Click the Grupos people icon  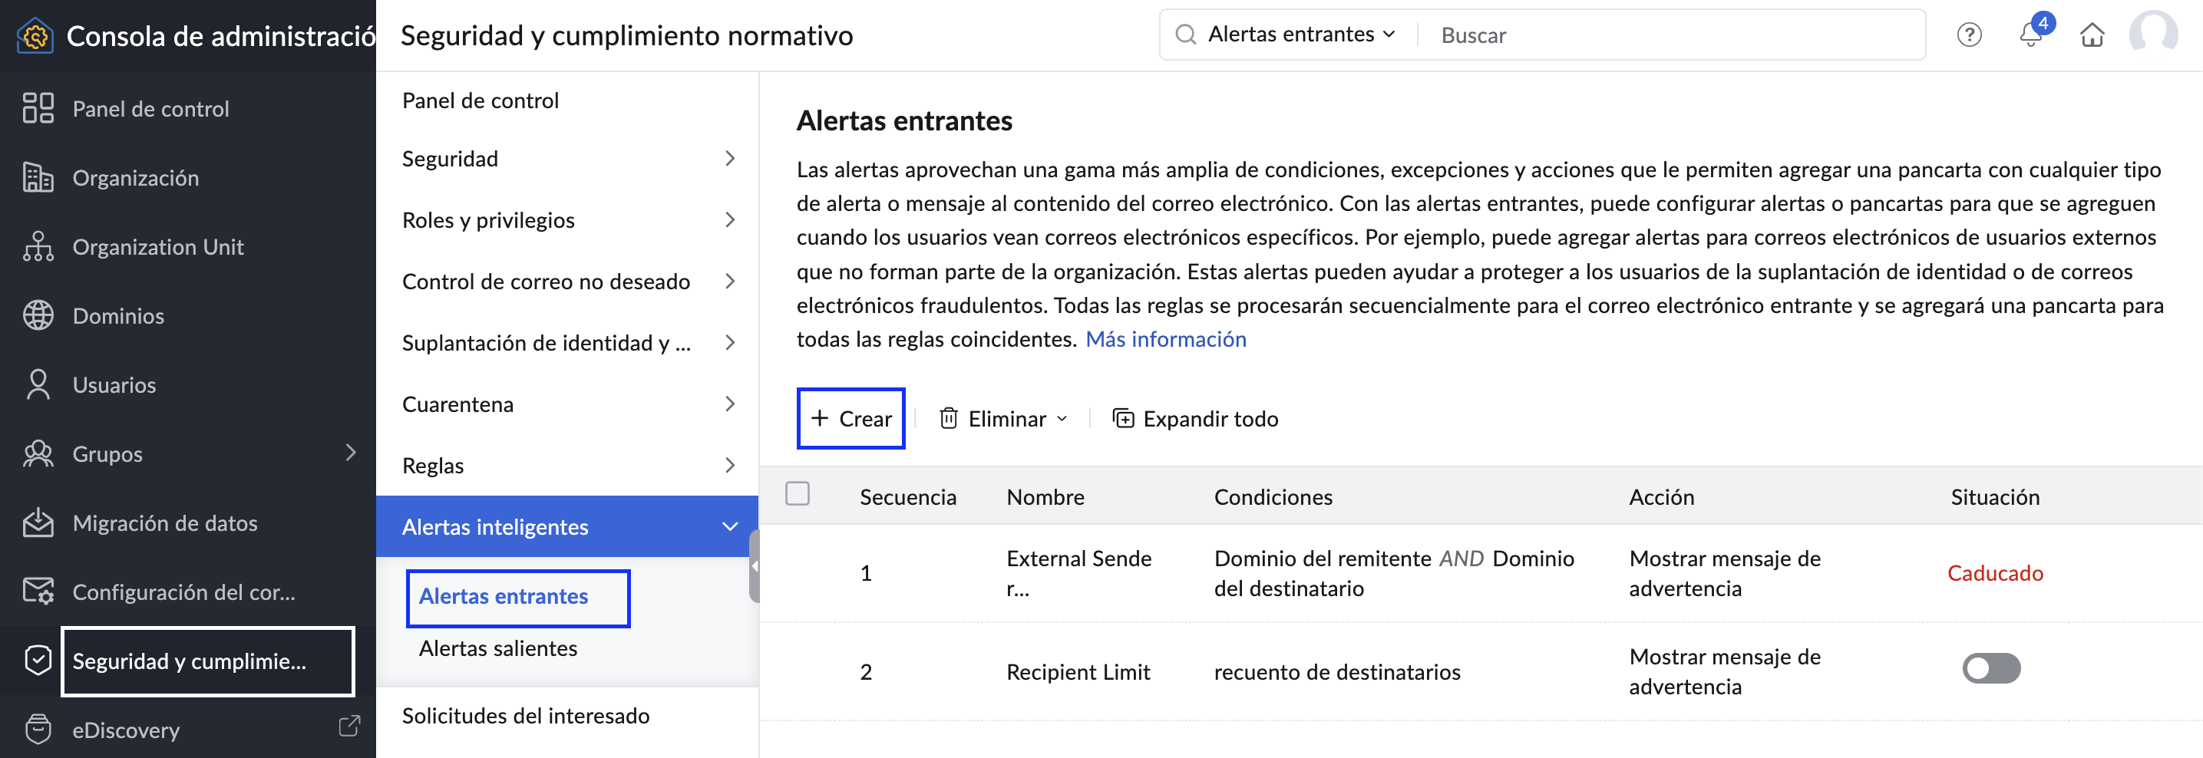click(x=38, y=453)
